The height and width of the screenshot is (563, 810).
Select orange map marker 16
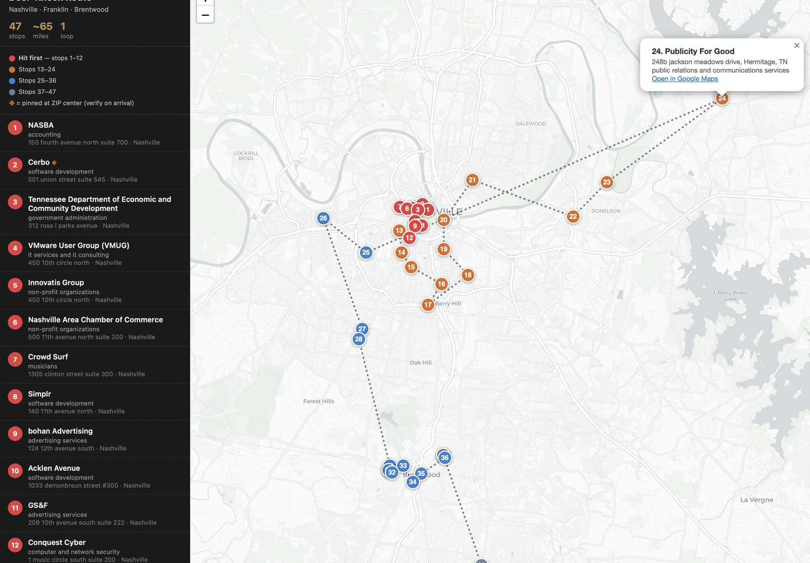(x=441, y=284)
